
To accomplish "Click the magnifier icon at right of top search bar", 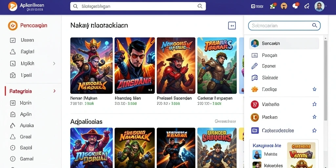I will pos(200,6).
